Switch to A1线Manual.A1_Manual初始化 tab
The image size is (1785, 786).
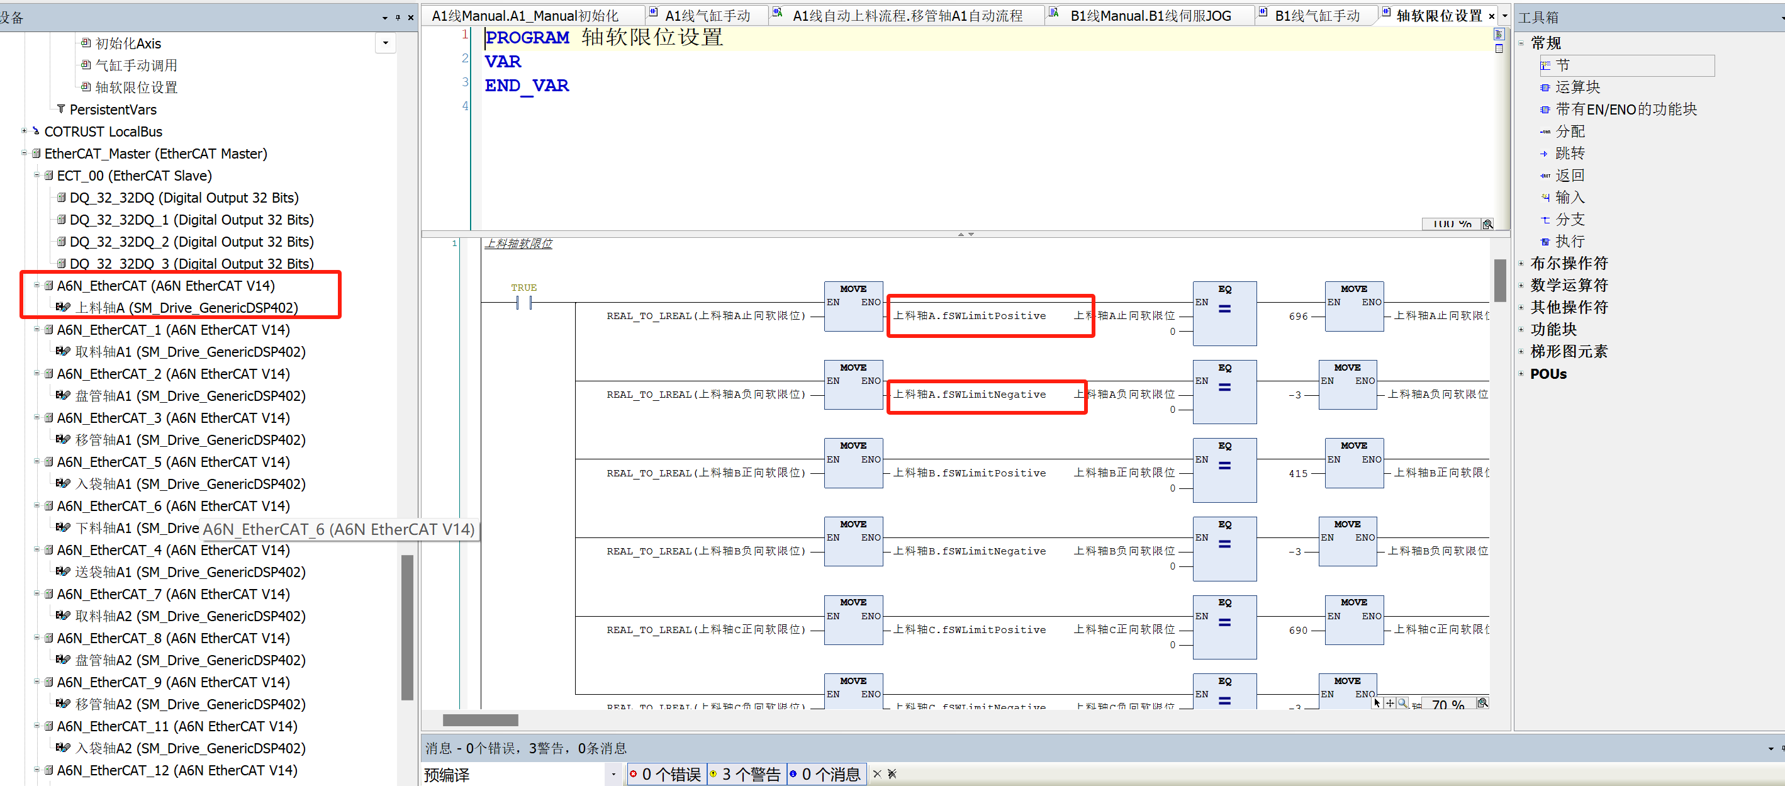coord(525,16)
